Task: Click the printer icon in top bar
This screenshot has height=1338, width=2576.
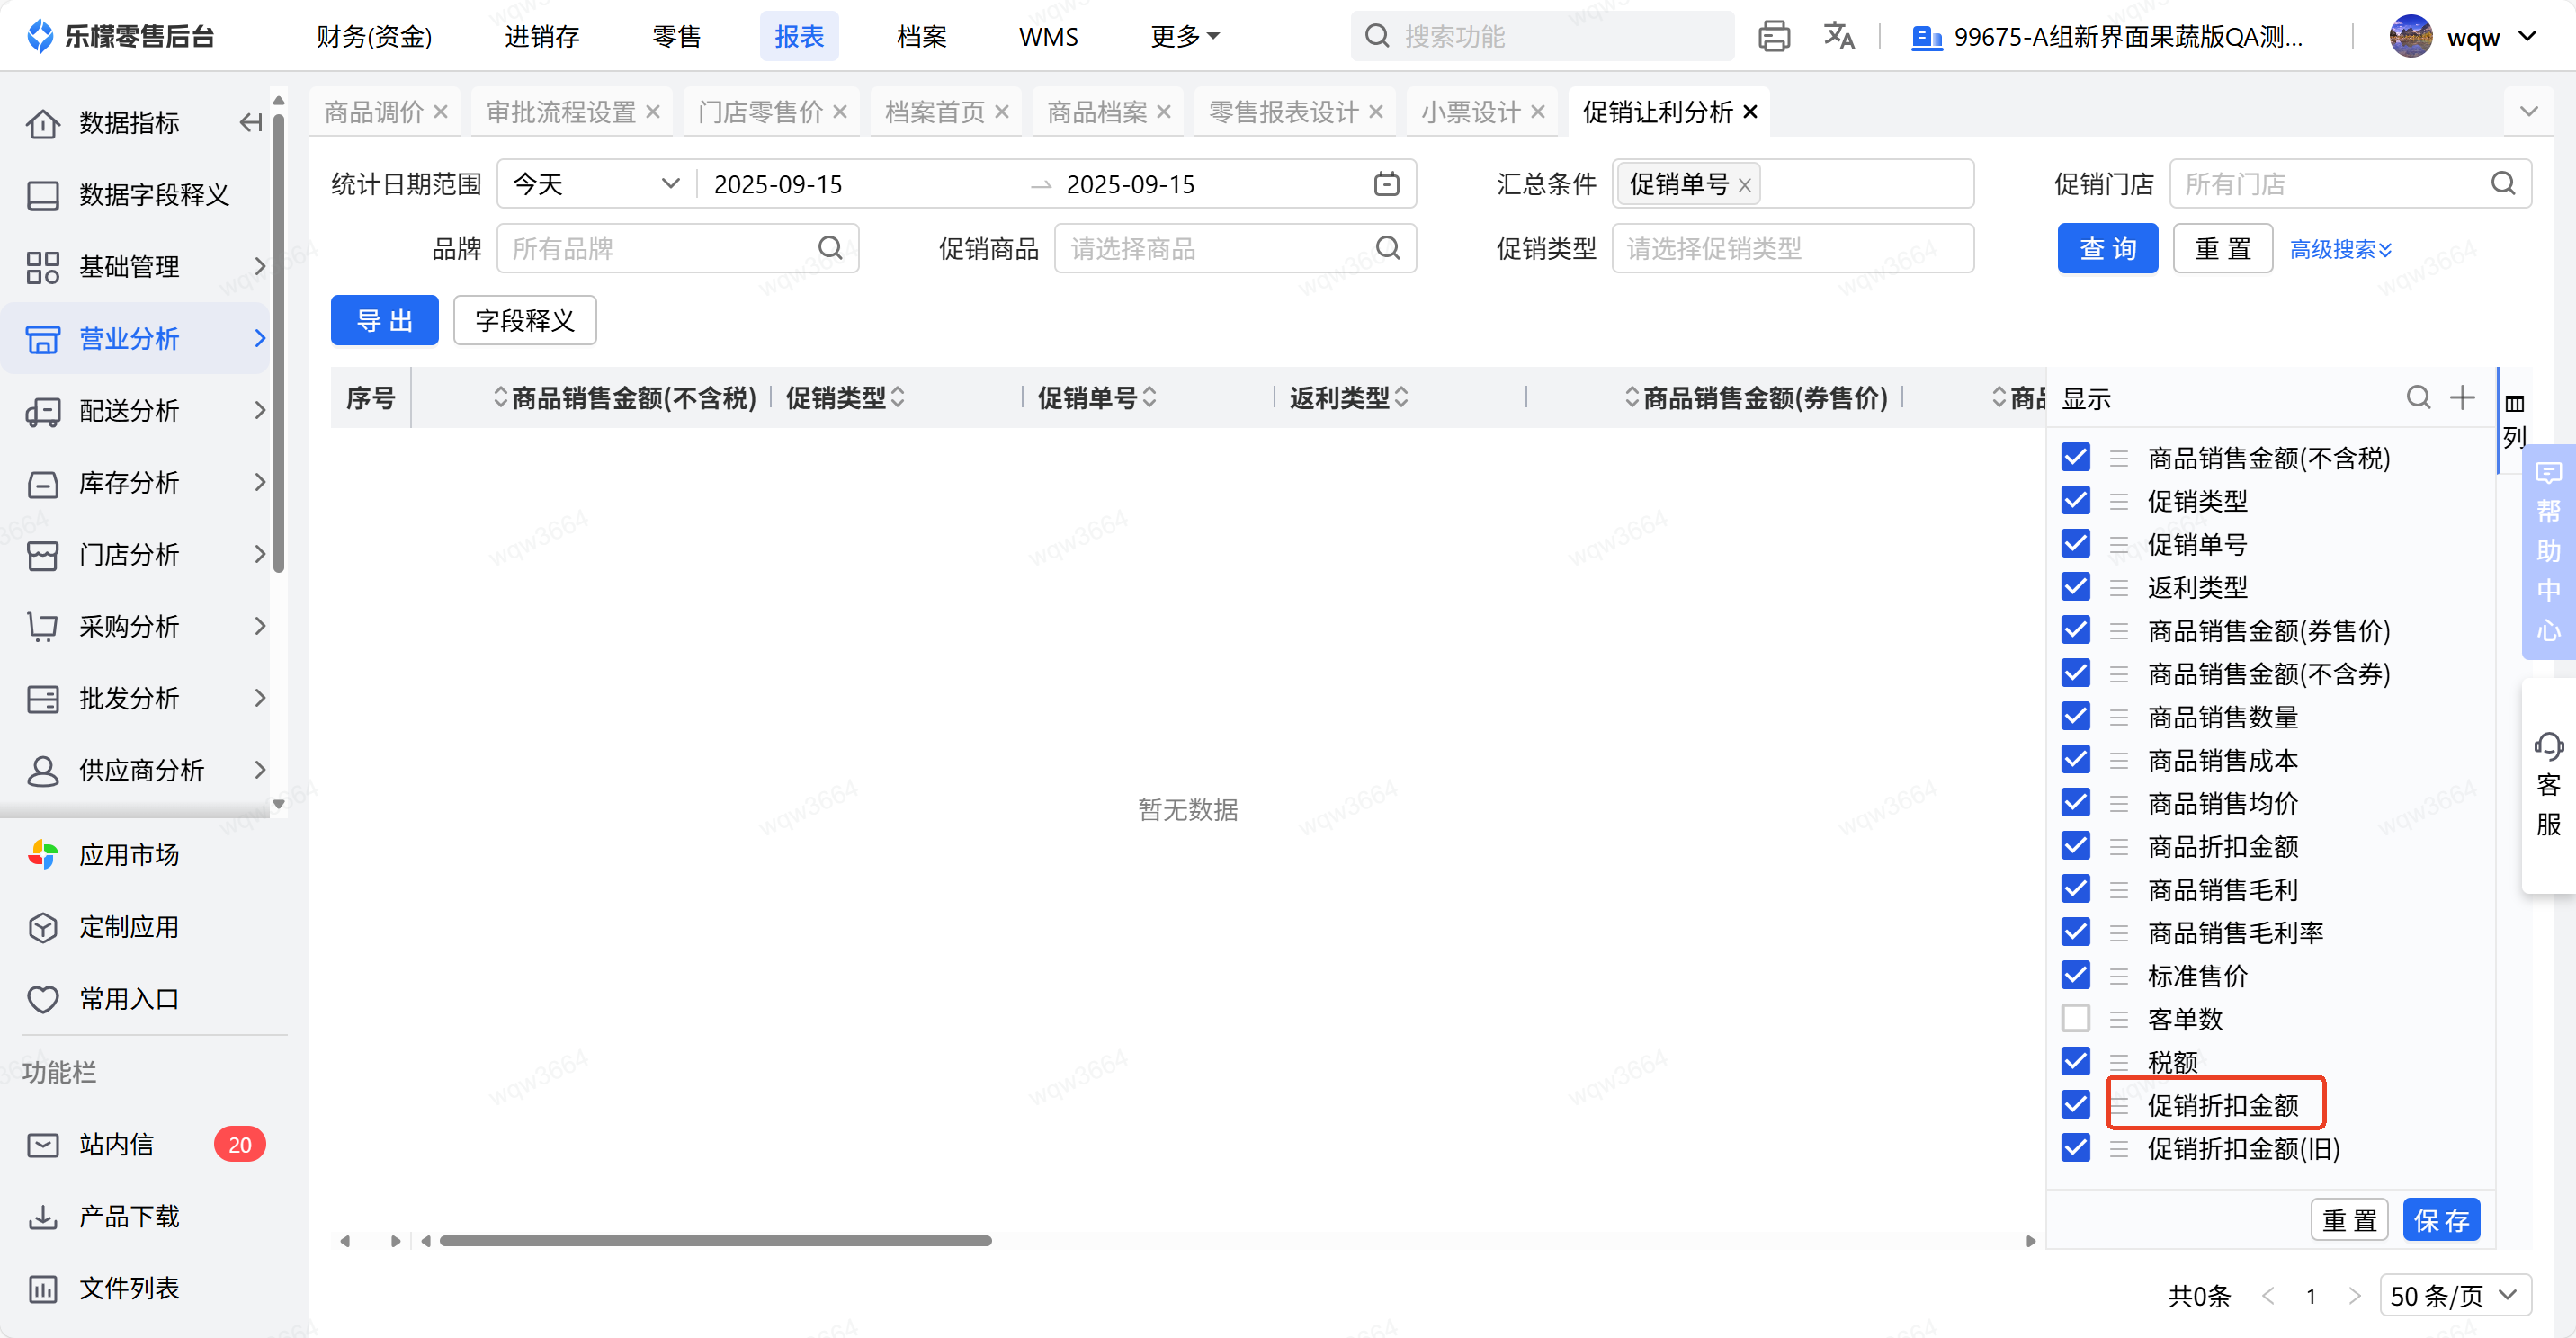Action: pyautogui.click(x=1773, y=37)
